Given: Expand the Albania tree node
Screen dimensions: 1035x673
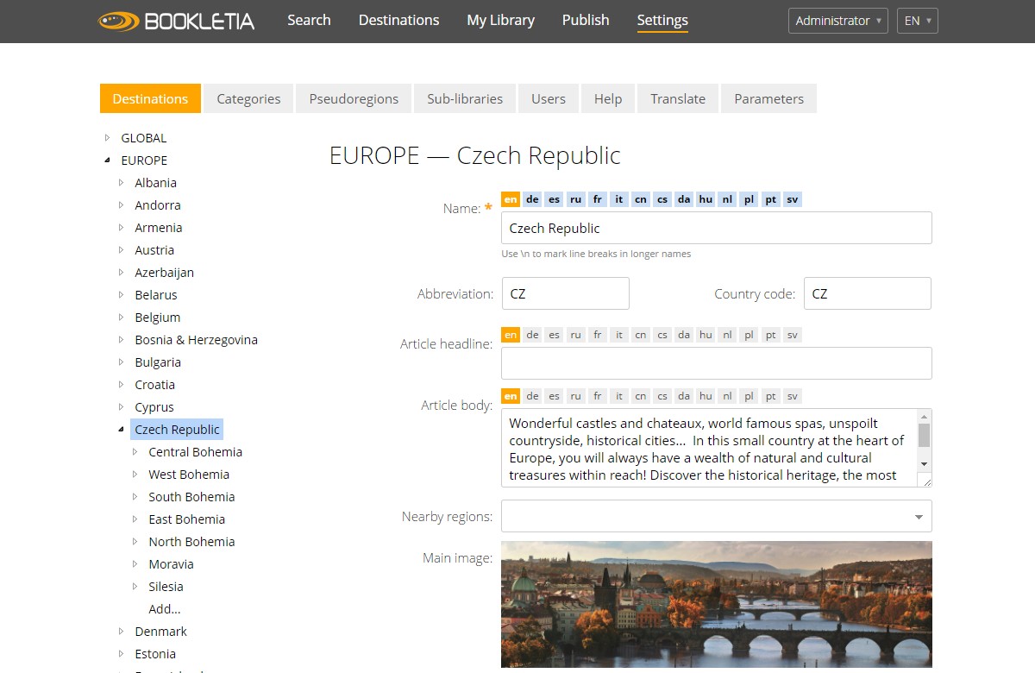Looking at the screenshot, I should [121, 183].
